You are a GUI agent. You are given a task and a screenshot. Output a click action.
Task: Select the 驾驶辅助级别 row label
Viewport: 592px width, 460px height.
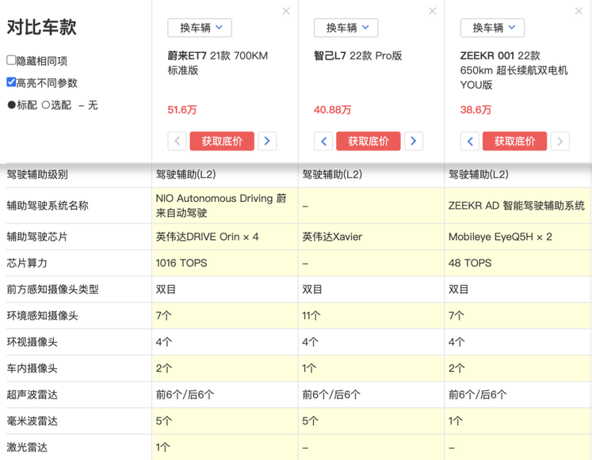[37, 174]
